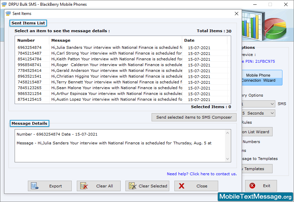The width and height of the screenshot is (294, 202).
Task: Send selected items to SMS Composer
Action: (x=194, y=117)
